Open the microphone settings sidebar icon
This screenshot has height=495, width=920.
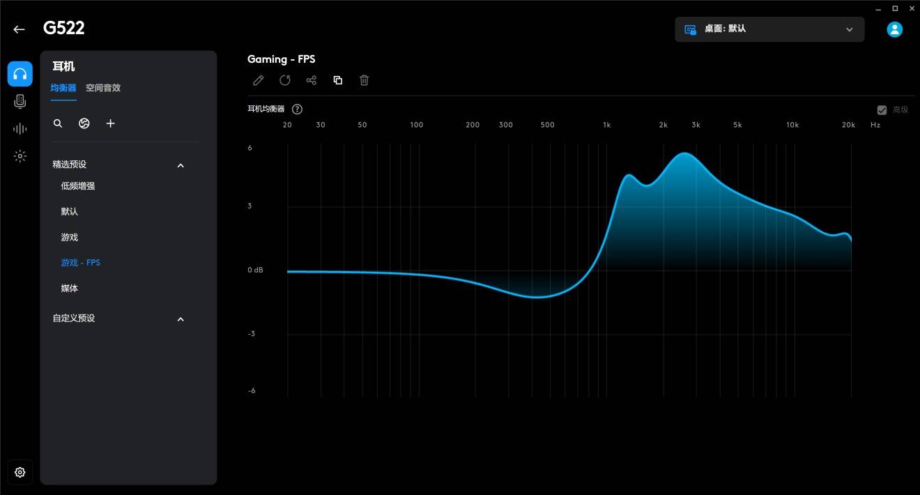click(20, 102)
